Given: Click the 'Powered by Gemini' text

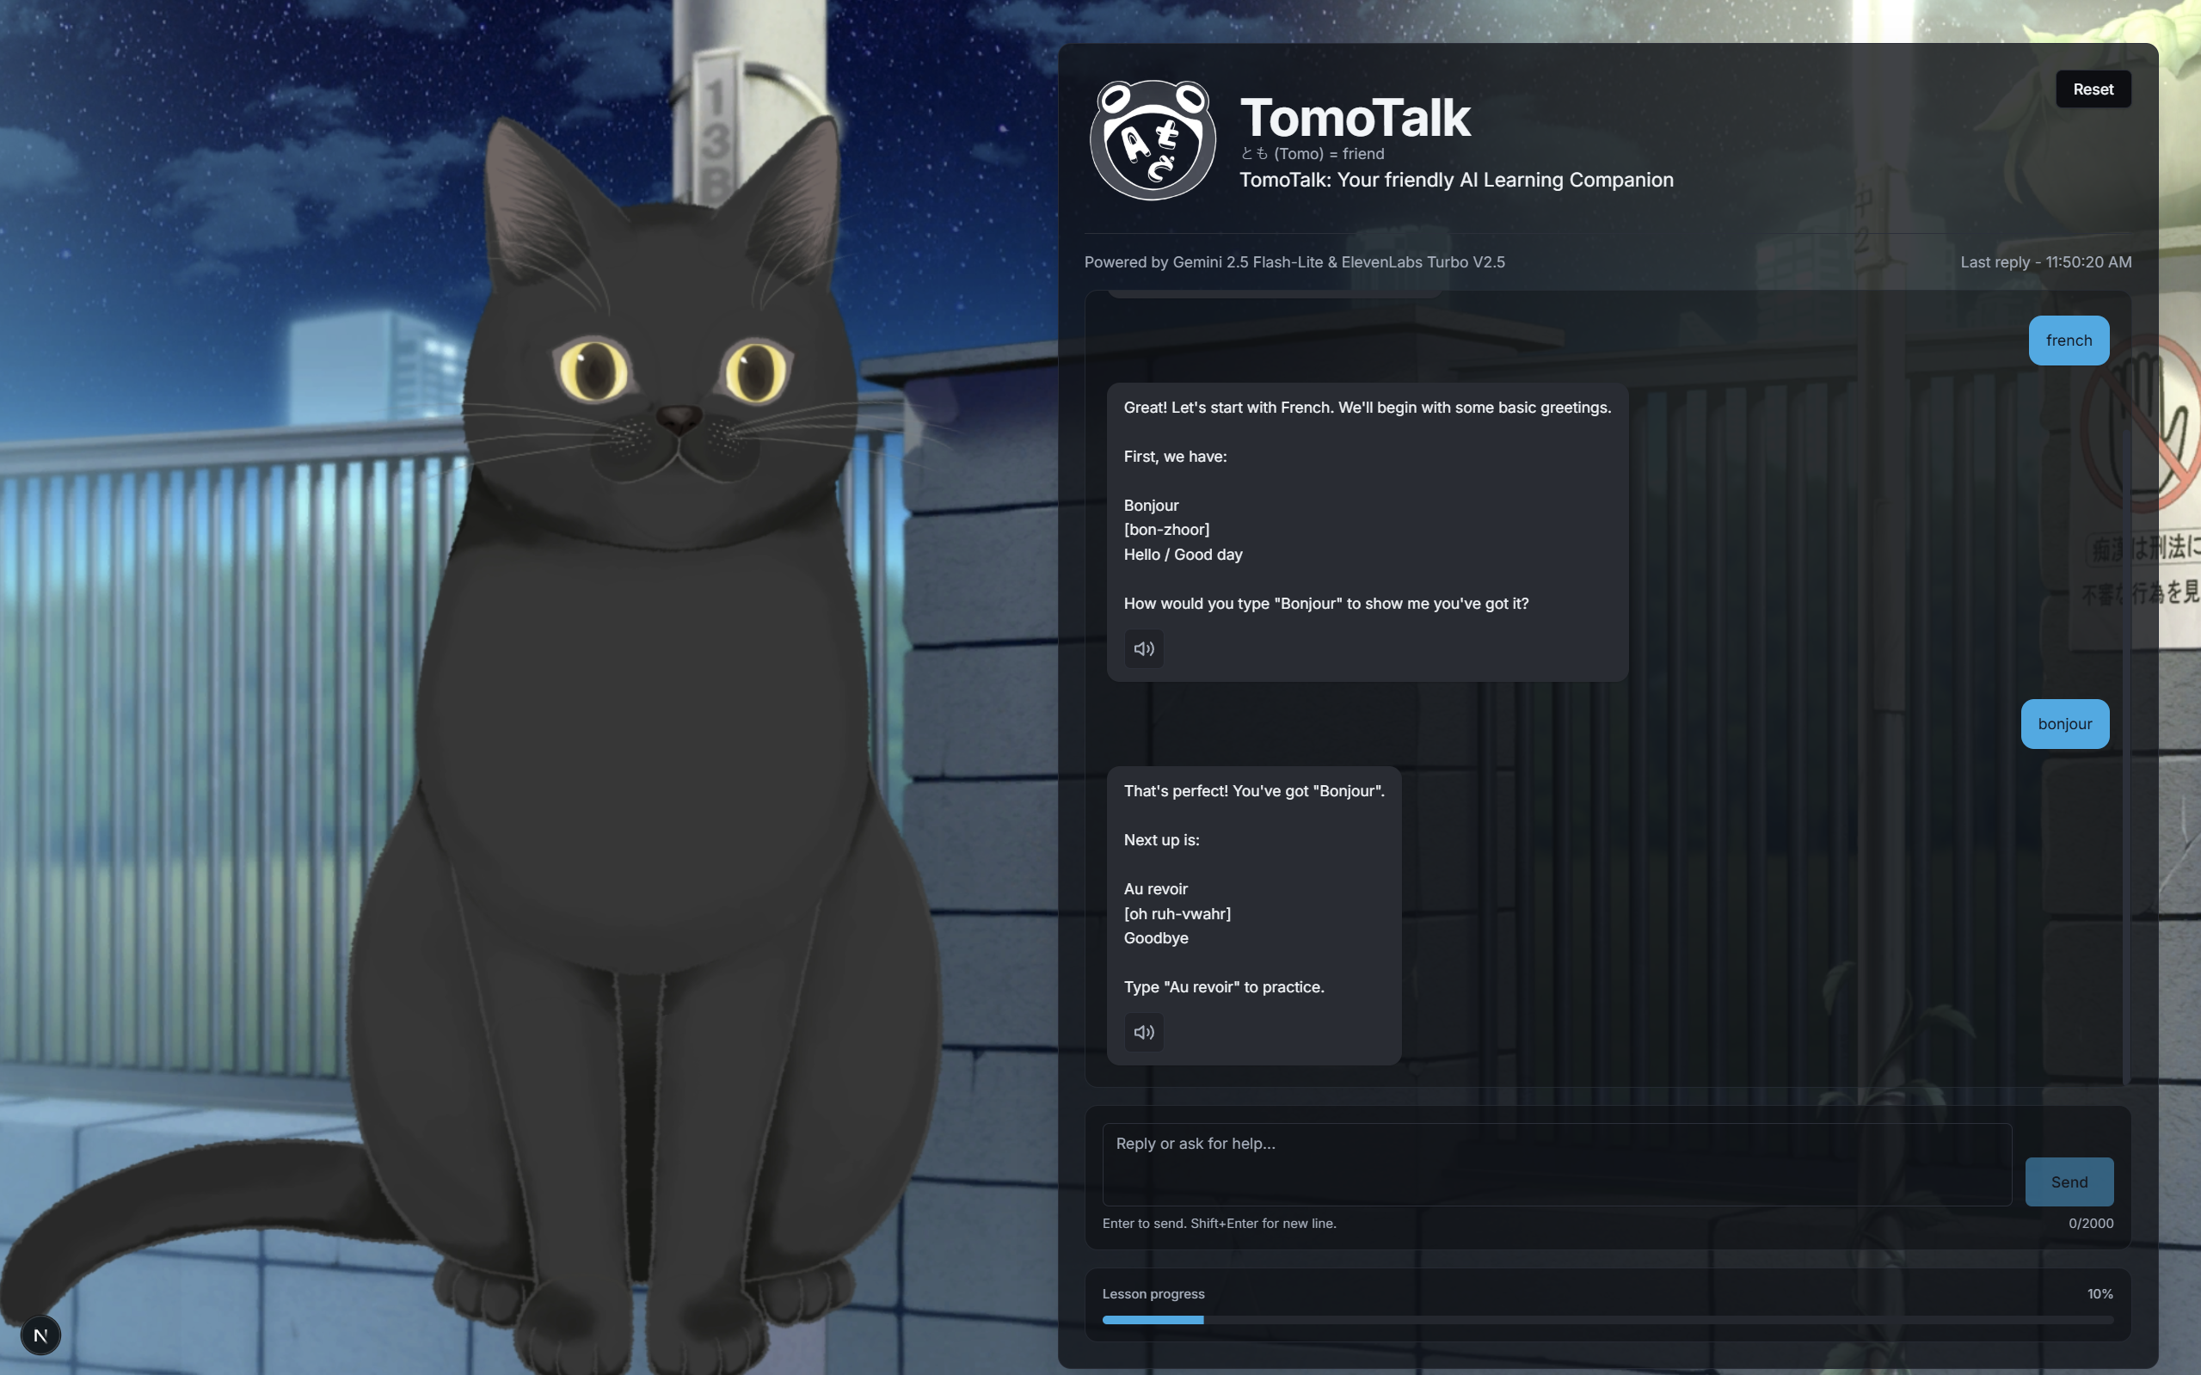Looking at the screenshot, I should 1294,262.
